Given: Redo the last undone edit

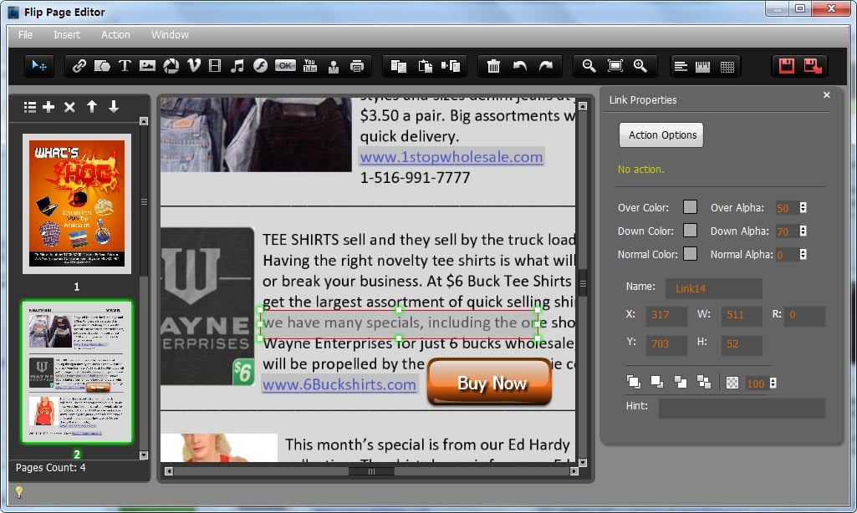Looking at the screenshot, I should [x=546, y=66].
